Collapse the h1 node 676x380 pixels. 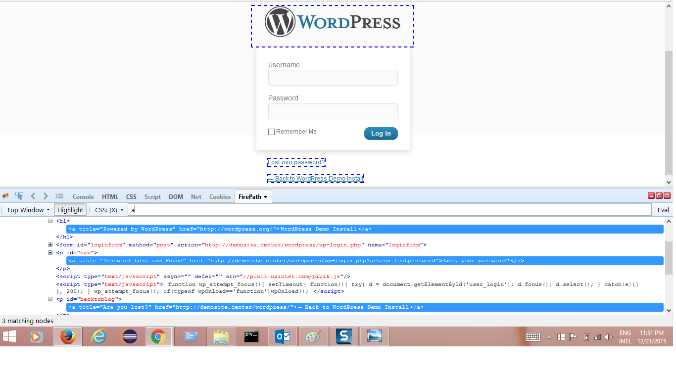(x=50, y=221)
